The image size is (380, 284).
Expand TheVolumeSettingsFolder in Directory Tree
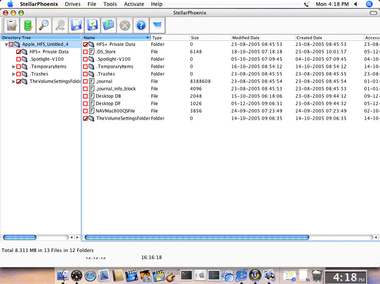[x=14, y=82]
